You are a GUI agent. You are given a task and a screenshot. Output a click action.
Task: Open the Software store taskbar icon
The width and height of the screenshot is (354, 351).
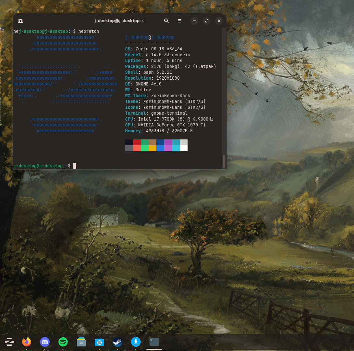[x=99, y=342]
